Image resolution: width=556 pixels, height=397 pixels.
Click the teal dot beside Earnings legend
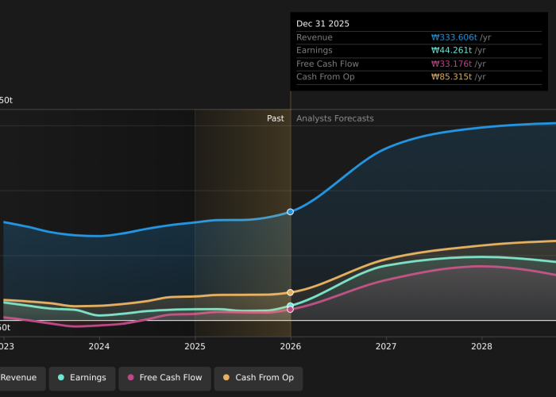click(61, 378)
